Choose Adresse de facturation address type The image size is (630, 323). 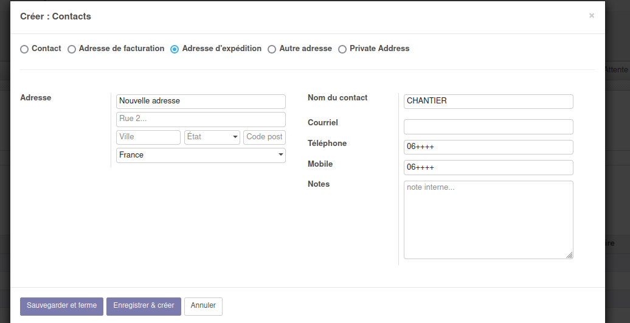click(x=72, y=49)
